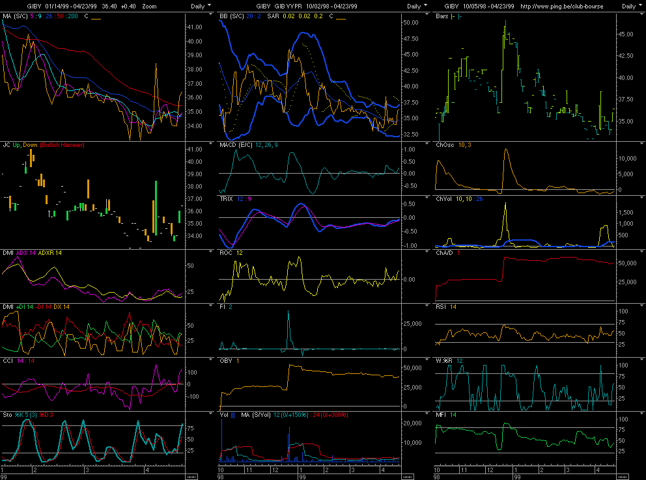Viewport: 646px width, 480px height.
Task: Click the orange close-line swatch in MA panel
Action: (96, 18)
